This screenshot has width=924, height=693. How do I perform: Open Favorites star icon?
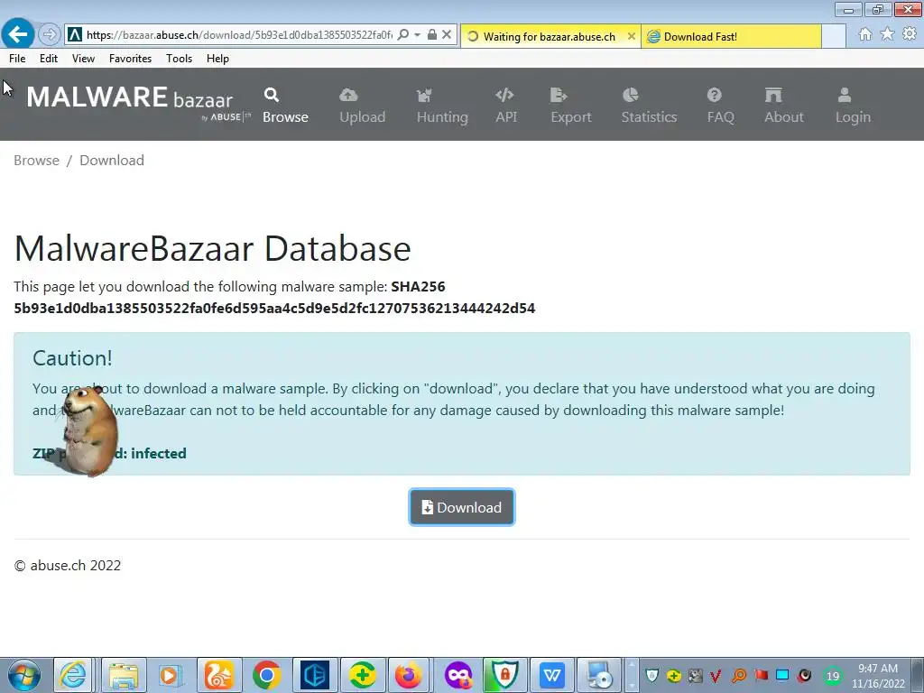[x=887, y=34]
